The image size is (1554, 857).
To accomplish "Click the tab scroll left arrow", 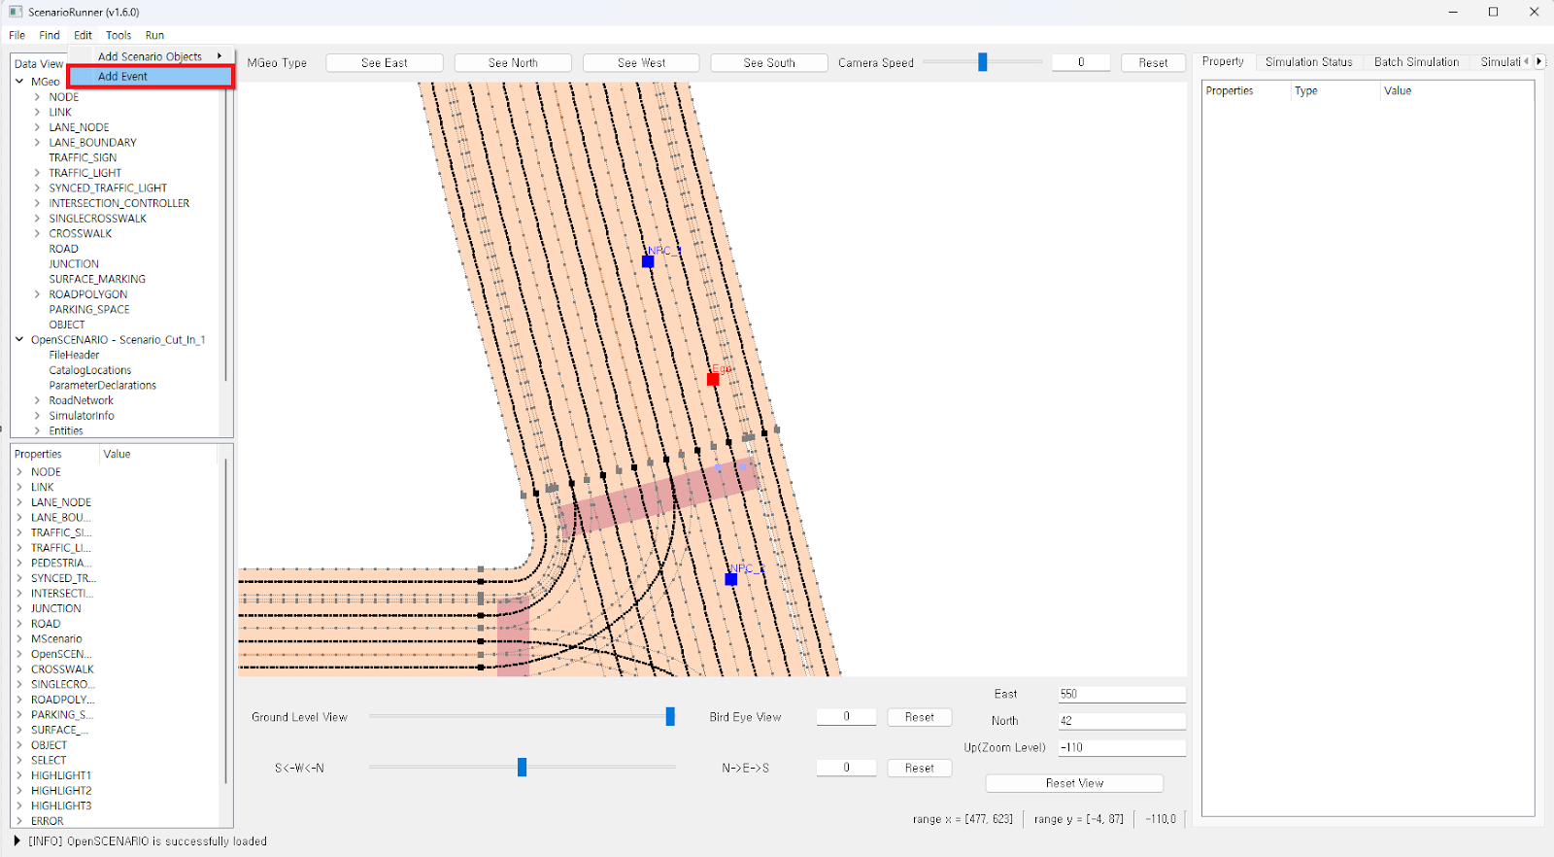I will (1526, 61).
